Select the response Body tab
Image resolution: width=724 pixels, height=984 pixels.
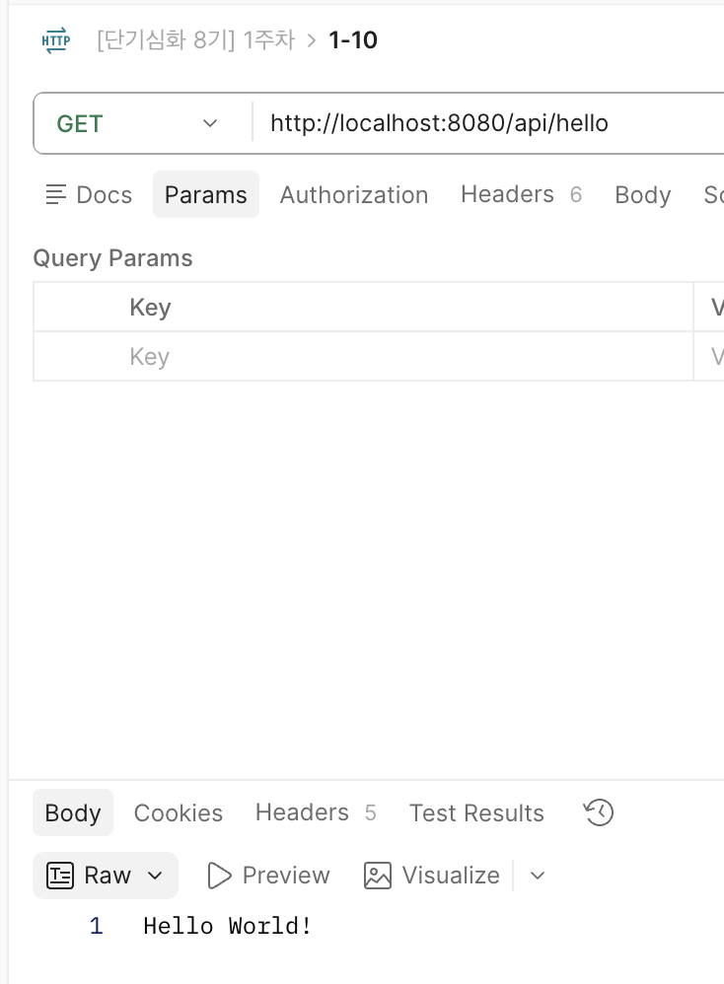73,812
